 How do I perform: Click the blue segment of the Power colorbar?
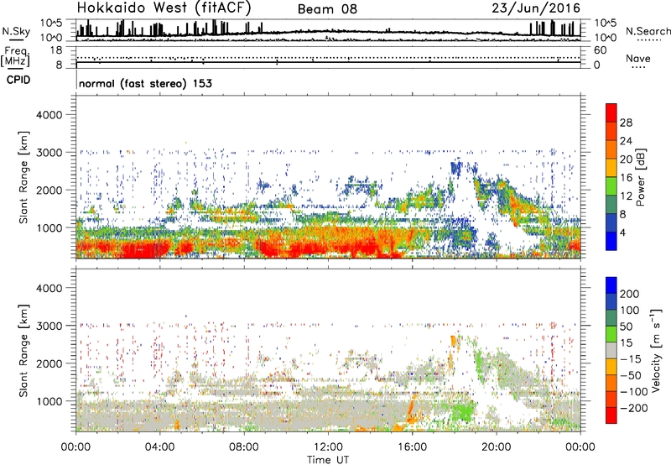point(611,241)
